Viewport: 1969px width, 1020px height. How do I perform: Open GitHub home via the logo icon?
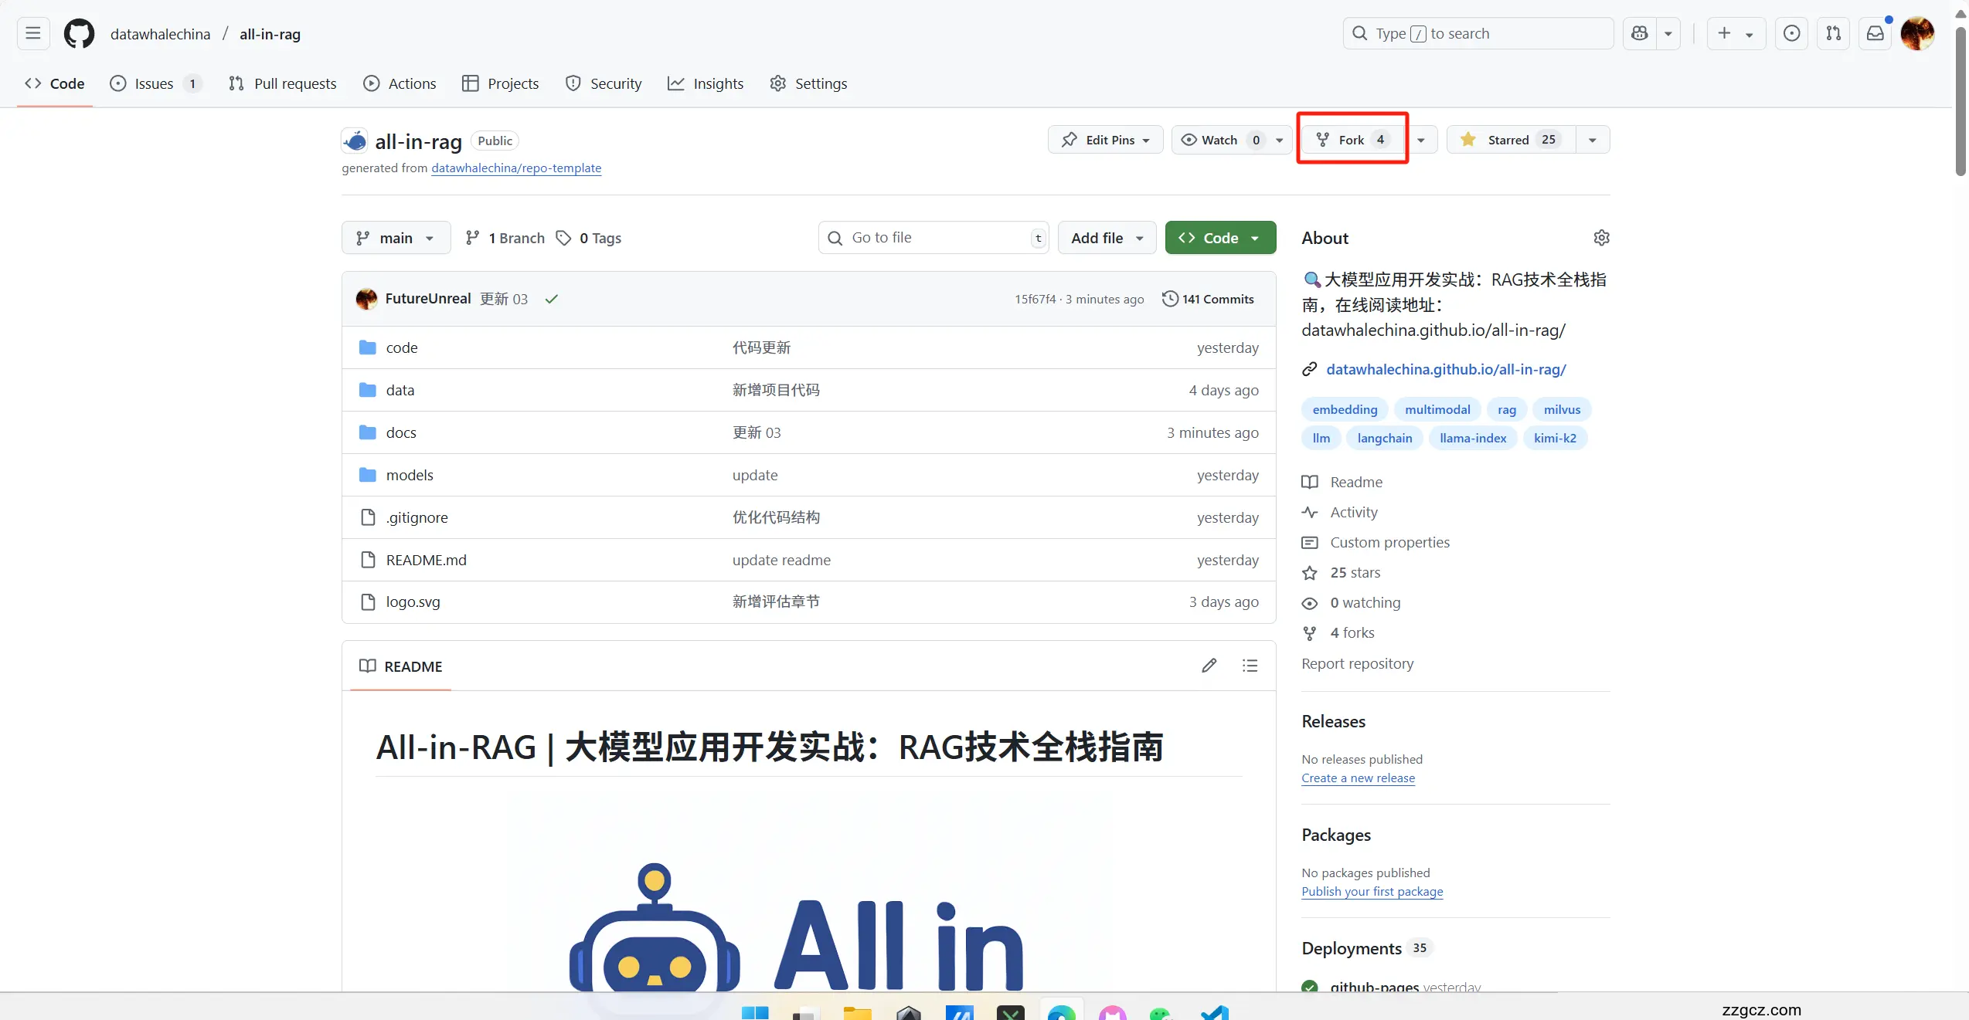pyautogui.click(x=78, y=33)
